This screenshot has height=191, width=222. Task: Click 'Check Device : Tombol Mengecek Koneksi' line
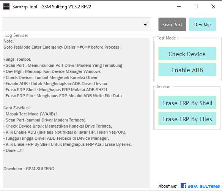coord(50,77)
